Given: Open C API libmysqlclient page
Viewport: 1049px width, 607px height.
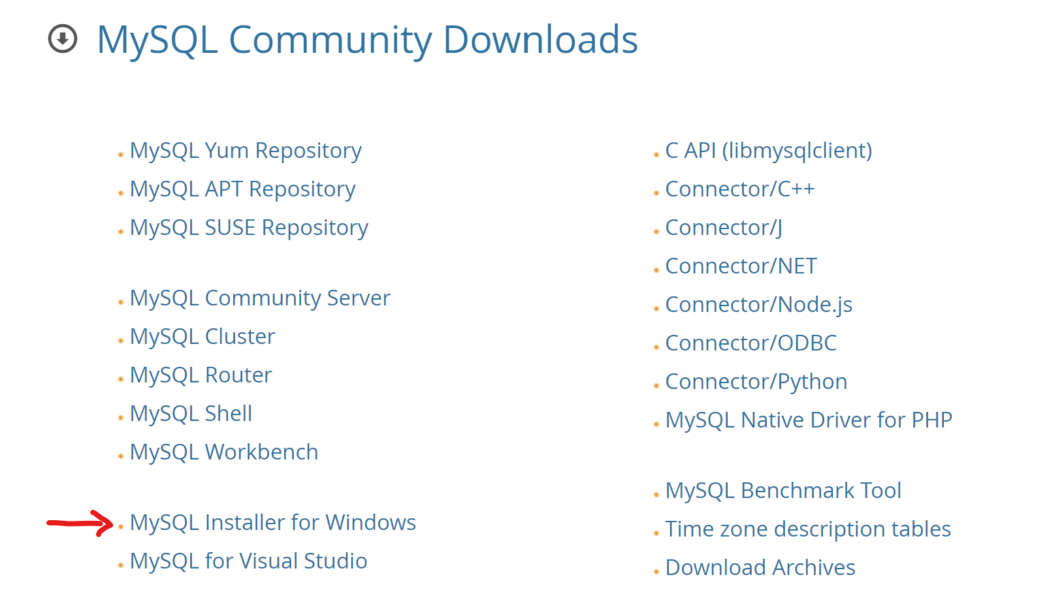Looking at the screenshot, I should (768, 151).
